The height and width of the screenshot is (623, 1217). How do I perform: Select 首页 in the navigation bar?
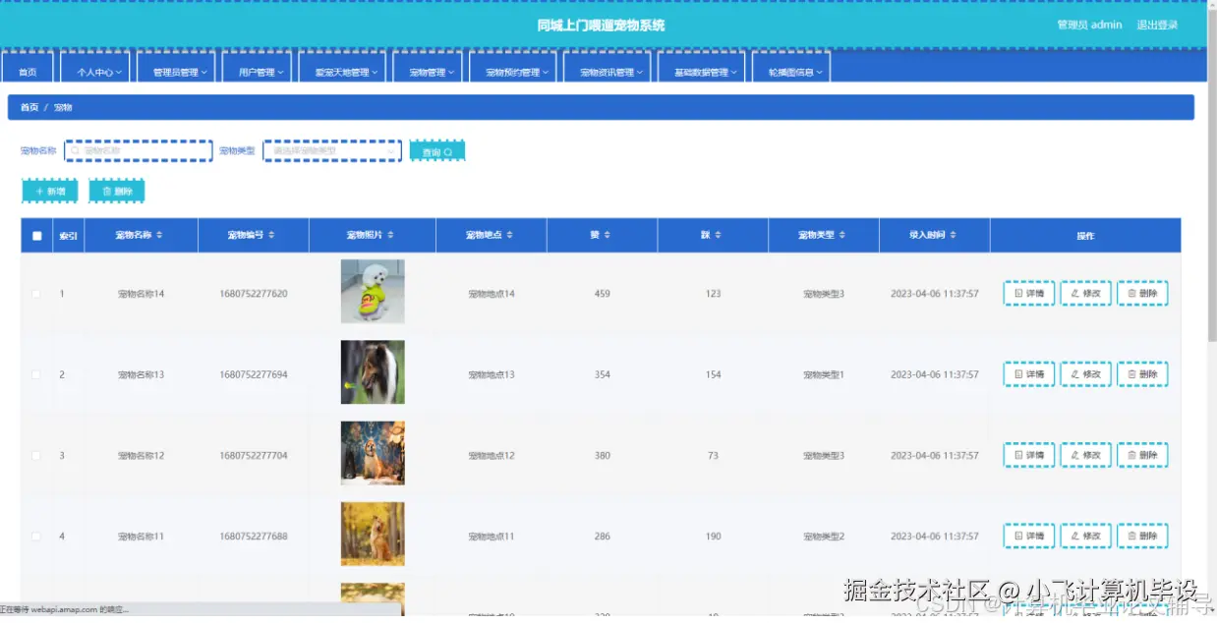[28, 71]
